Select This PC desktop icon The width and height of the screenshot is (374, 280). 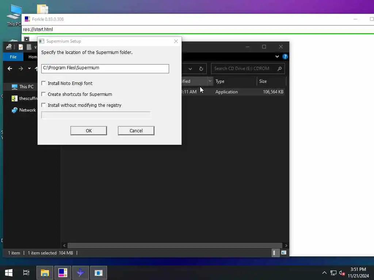[x=14, y=15]
